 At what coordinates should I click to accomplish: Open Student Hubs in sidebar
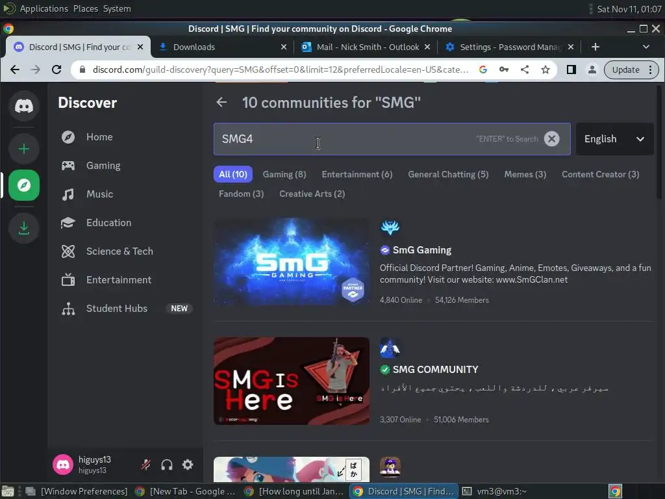tap(127, 309)
